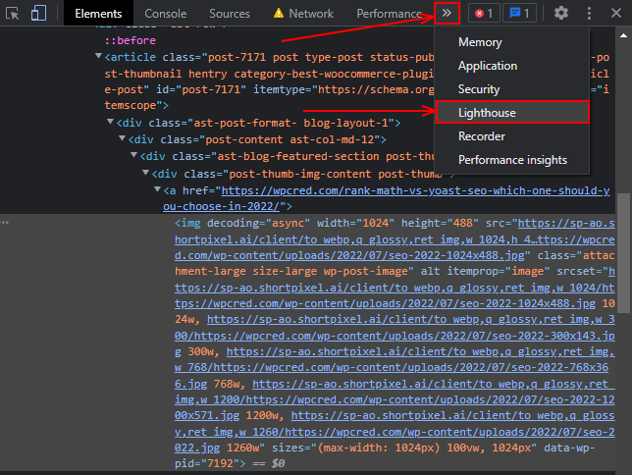This screenshot has width=632, height=475.
Task: Open the three-dot customize DevTools menu
Action: click(x=589, y=14)
